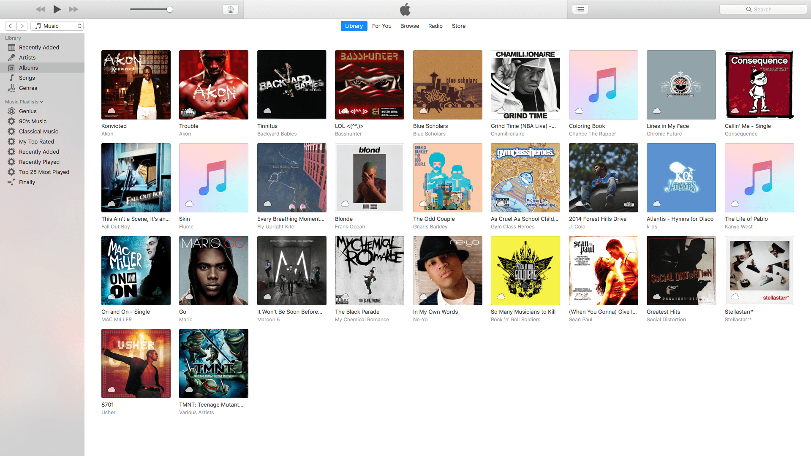
Task: Select the Browse tab
Action: [409, 26]
